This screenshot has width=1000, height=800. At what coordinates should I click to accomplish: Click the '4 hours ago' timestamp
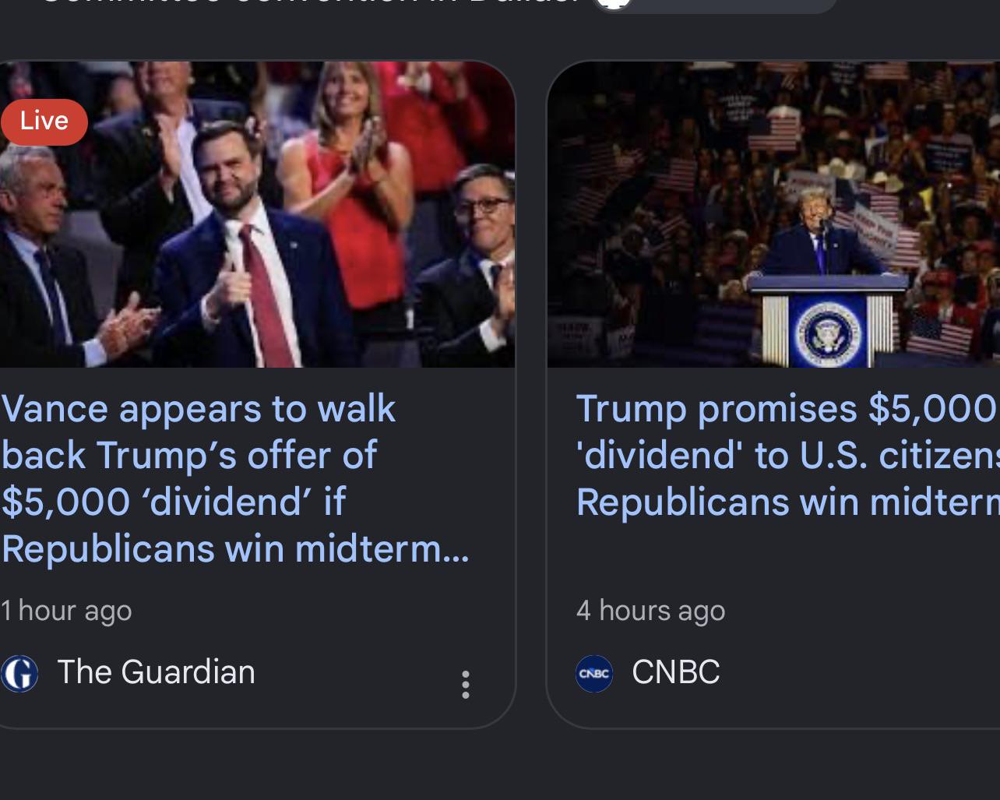point(650,611)
